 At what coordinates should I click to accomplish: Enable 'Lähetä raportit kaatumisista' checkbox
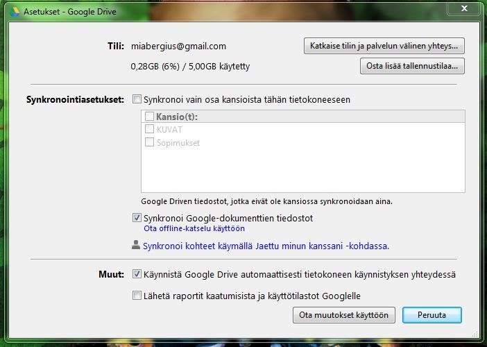tap(137, 296)
